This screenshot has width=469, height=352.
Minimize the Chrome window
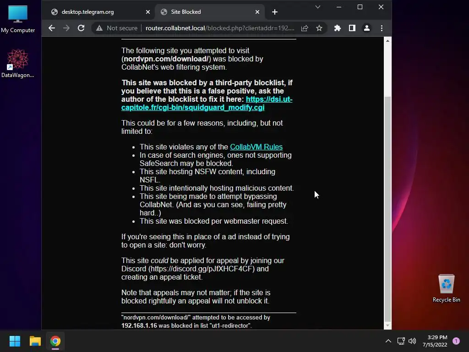click(x=339, y=7)
